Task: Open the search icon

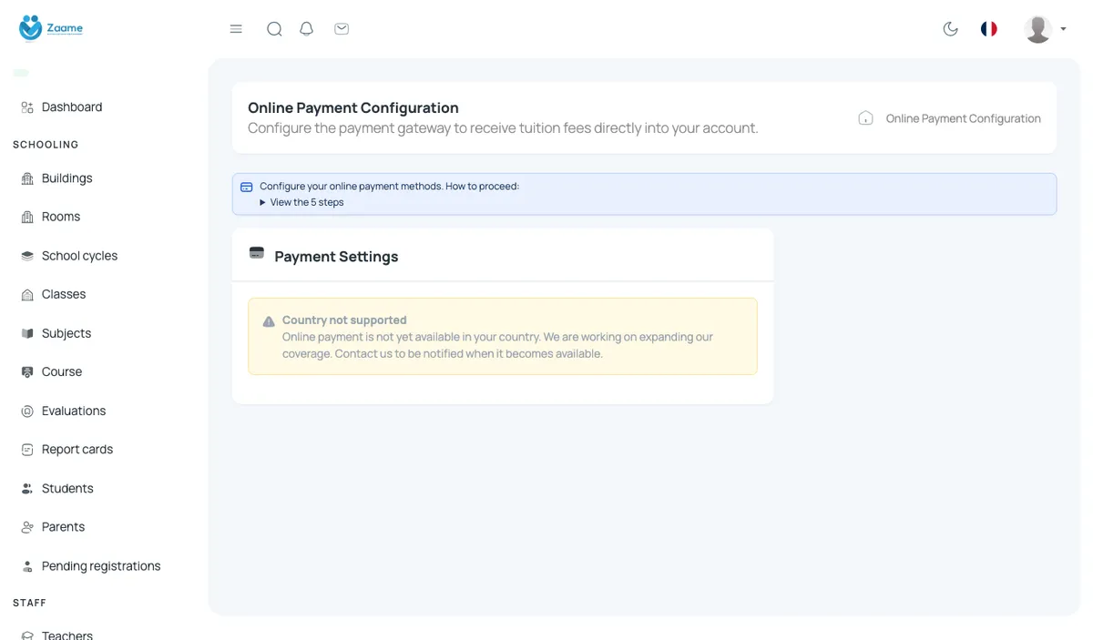Action: tap(274, 29)
